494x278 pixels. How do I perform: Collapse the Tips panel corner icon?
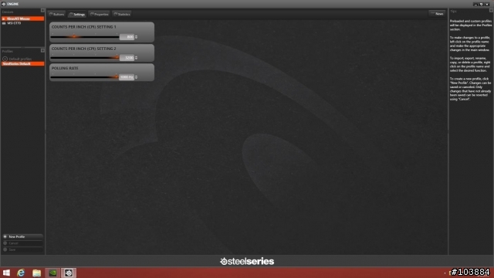pyautogui.click(x=491, y=10)
